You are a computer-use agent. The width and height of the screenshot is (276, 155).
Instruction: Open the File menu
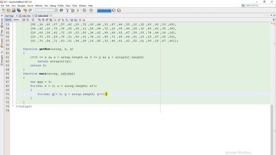[x=3, y=6]
